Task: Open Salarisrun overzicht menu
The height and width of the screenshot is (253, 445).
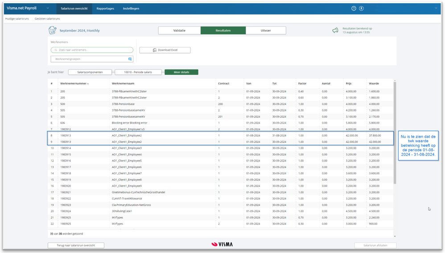Action: [74, 8]
